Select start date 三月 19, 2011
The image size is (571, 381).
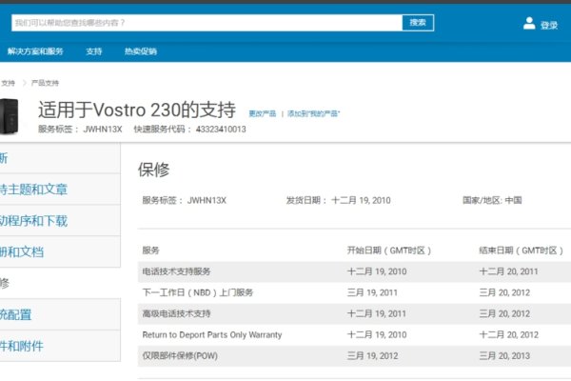point(372,292)
